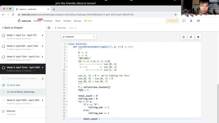Screen dimensions: 219x123
Task: Toggle the hamburger list menu
Action: click(x=49, y=28)
